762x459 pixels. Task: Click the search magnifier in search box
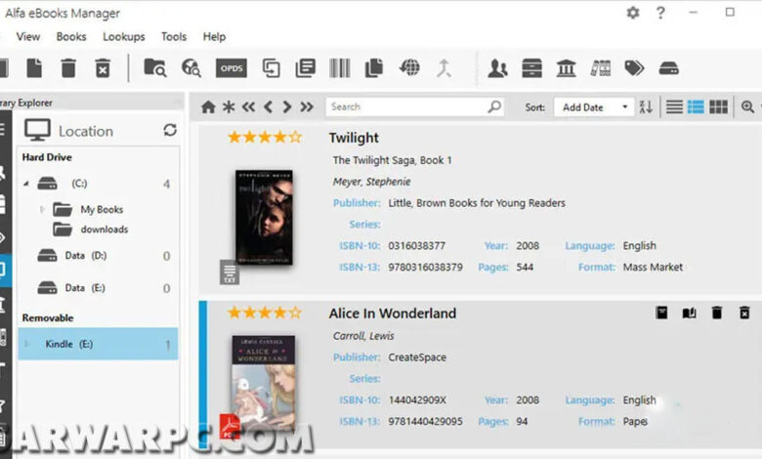(x=494, y=106)
